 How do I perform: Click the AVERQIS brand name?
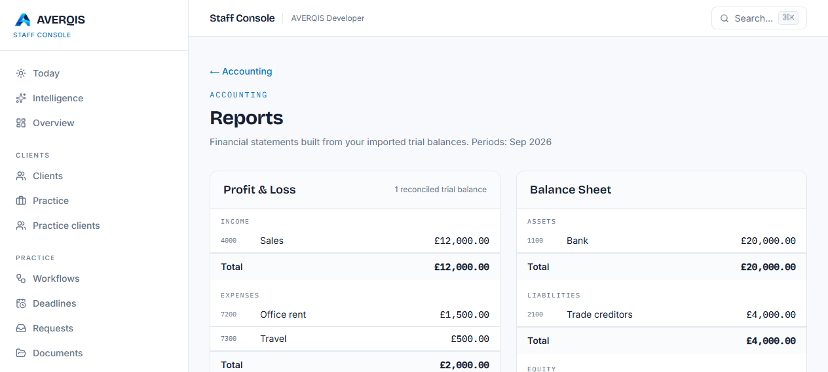[x=61, y=20]
